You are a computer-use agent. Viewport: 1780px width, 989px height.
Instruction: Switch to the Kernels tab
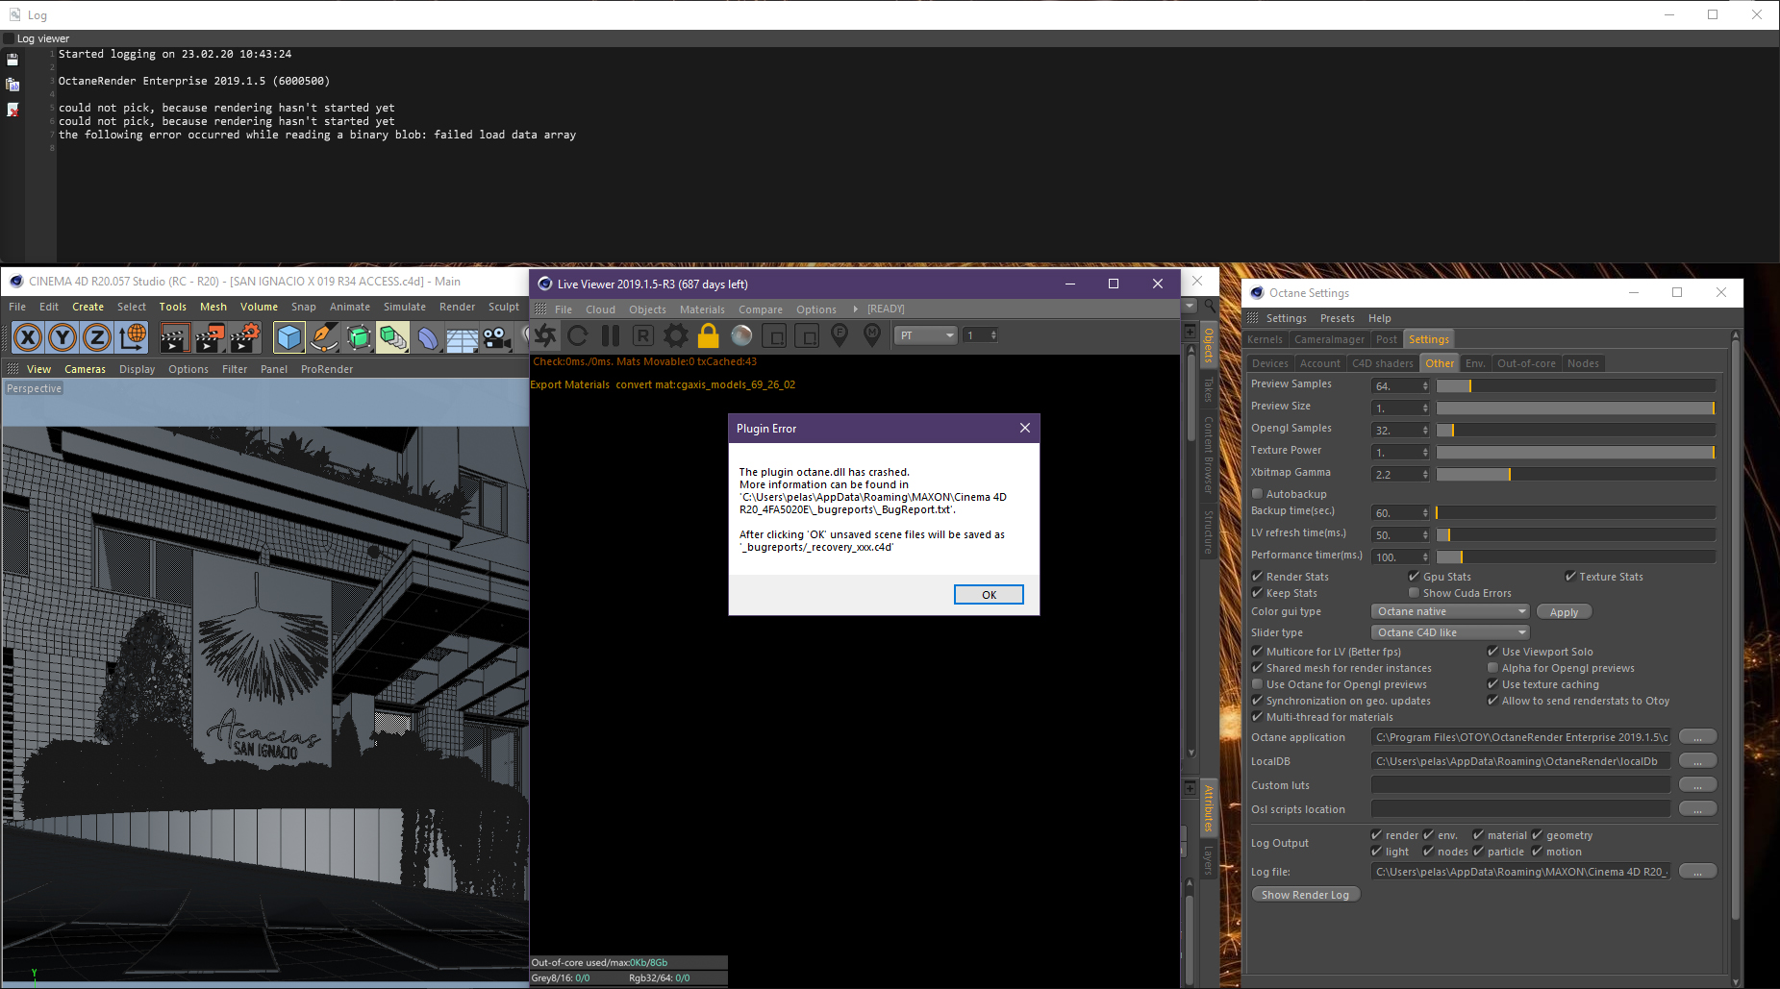(1265, 339)
